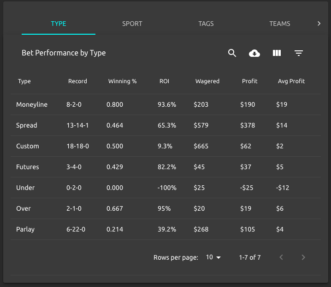
Task: Sort by Wagered column header
Action: pyautogui.click(x=207, y=81)
